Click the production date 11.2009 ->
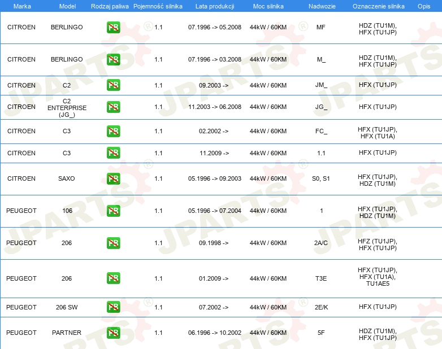This screenshot has width=442, height=349. pyautogui.click(x=214, y=153)
